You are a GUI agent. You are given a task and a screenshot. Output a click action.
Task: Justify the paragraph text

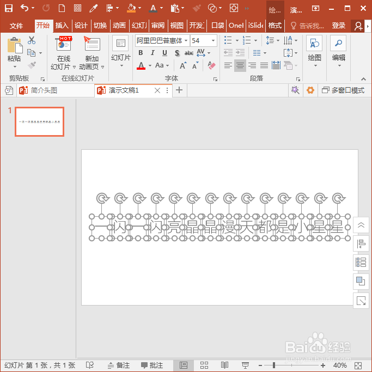pos(264,65)
